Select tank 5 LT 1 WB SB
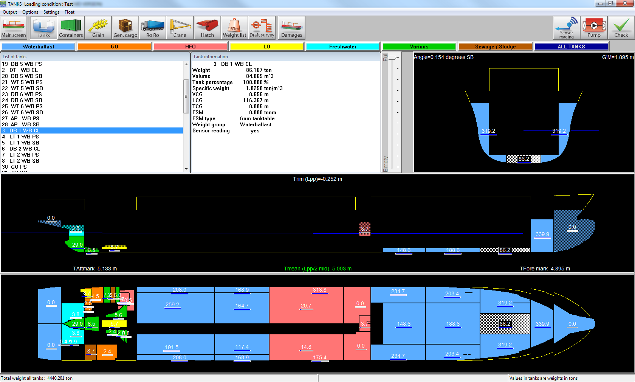Screen dimensions: 635x382 pyautogui.click(x=92, y=143)
